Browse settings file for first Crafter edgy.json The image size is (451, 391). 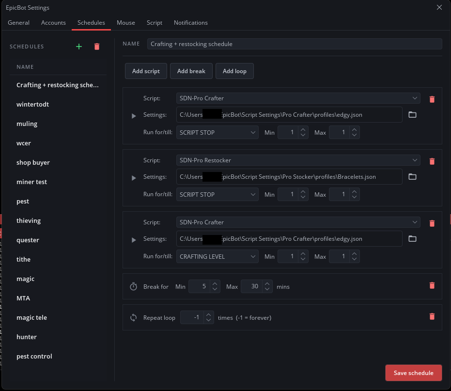point(412,114)
